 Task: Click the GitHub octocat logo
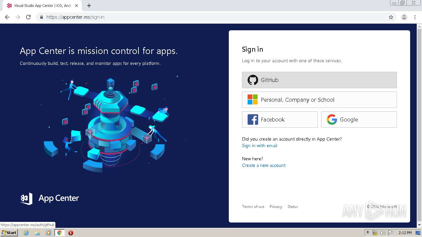[x=253, y=80]
